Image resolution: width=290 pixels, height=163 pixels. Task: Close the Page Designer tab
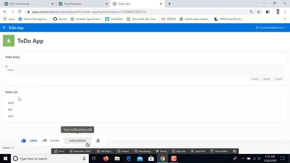(x=106, y=4)
